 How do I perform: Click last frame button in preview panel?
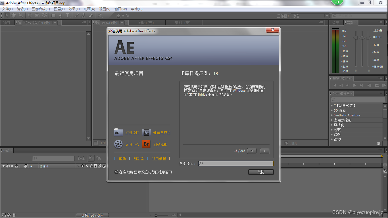coord(361,85)
